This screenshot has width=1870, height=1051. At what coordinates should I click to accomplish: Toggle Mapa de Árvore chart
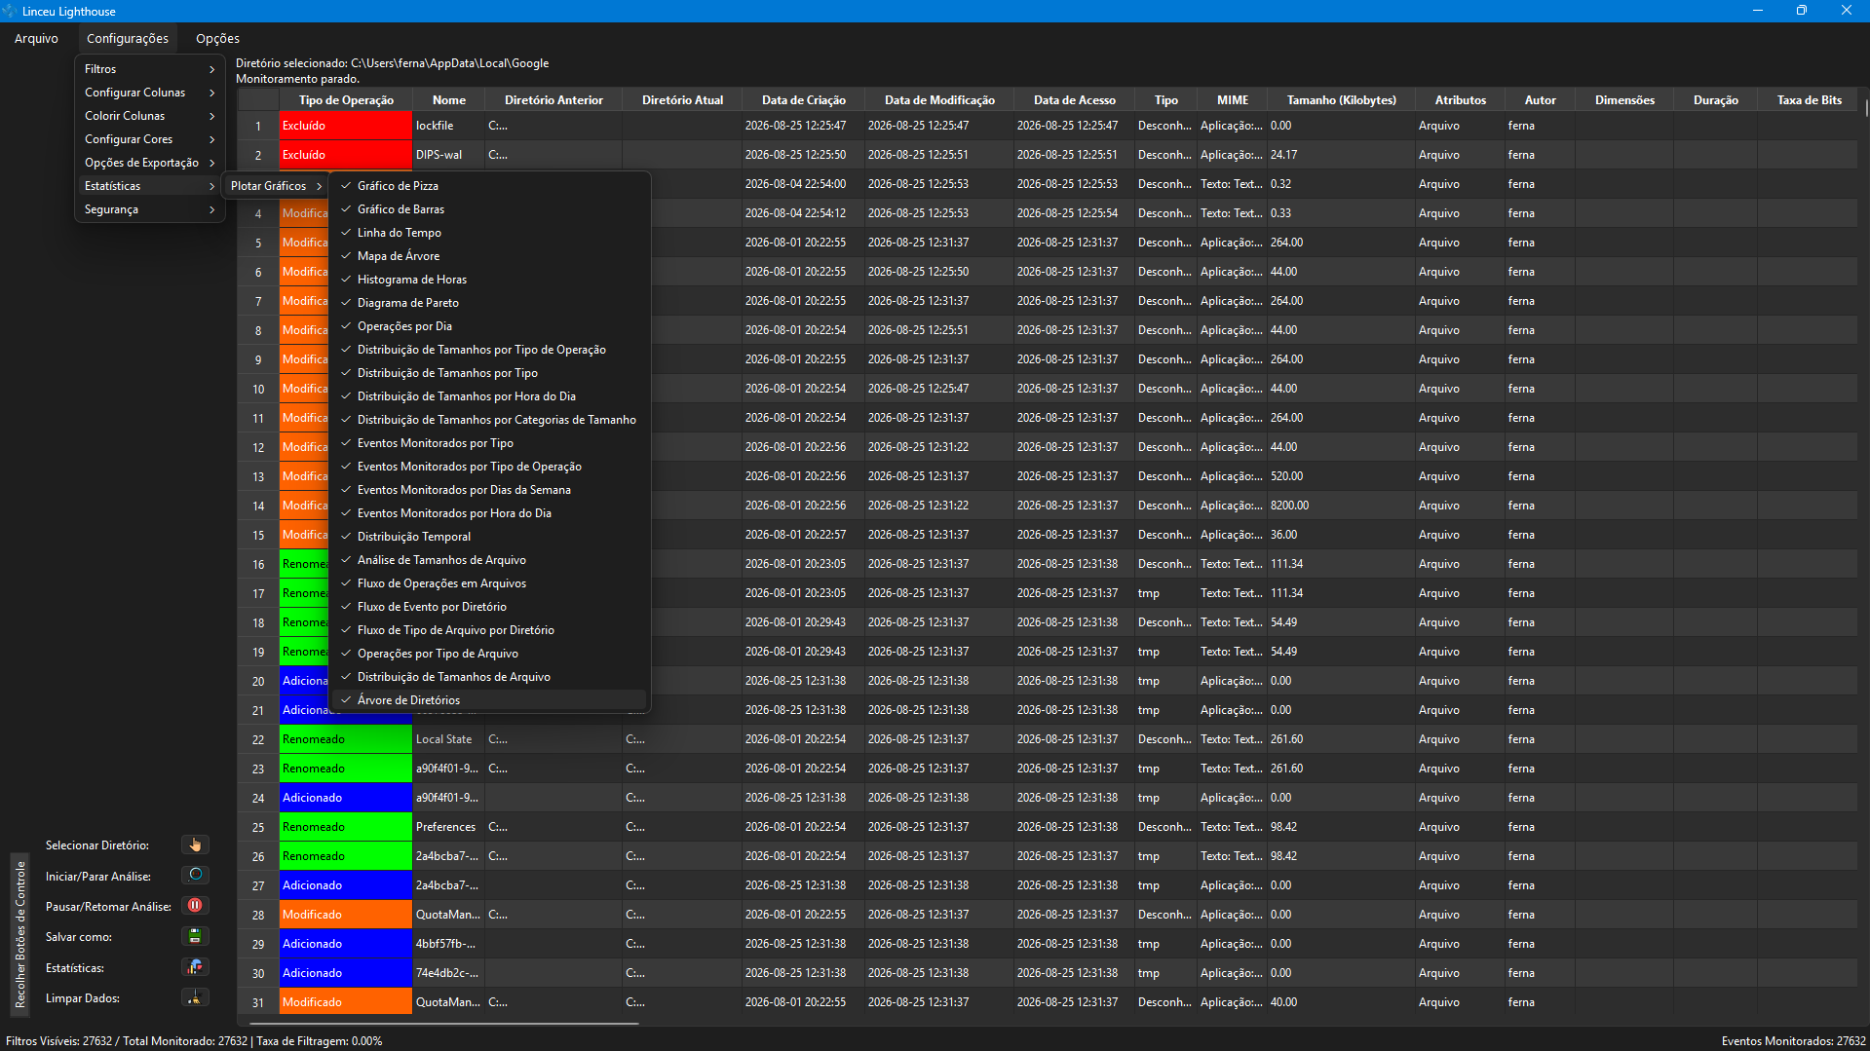pyautogui.click(x=489, y=255)
